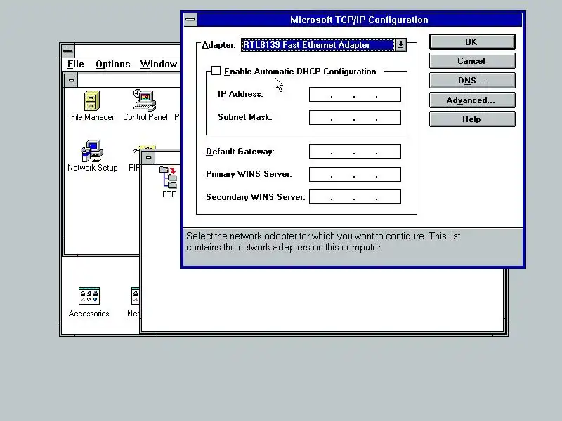Focus the IP Address field
The height and width of the screenshot is (421, 562).
coord(355,95)
